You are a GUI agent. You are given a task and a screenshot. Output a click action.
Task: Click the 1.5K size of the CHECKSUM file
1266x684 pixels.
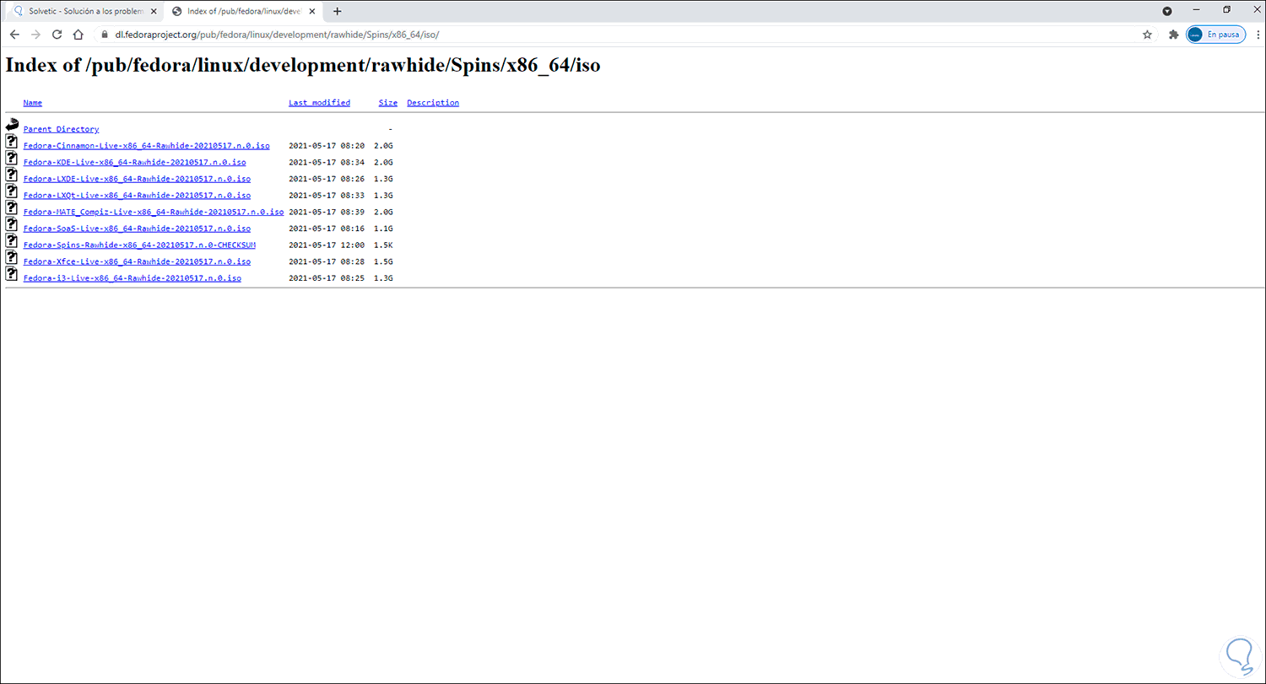click(384, 245)
